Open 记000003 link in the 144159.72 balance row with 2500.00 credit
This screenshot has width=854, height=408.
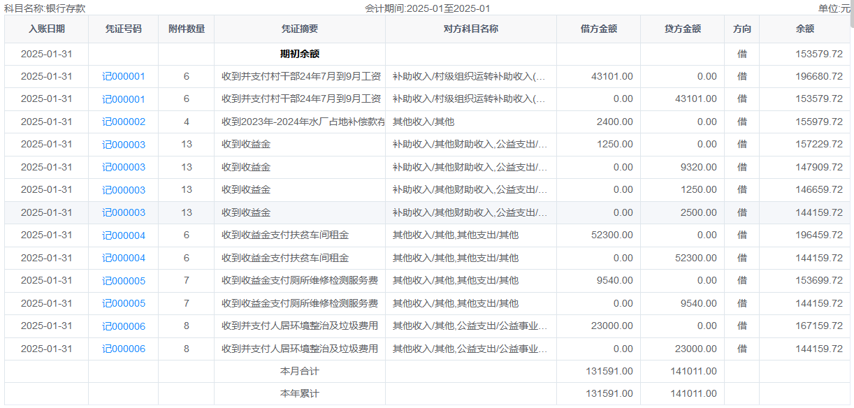124,212
